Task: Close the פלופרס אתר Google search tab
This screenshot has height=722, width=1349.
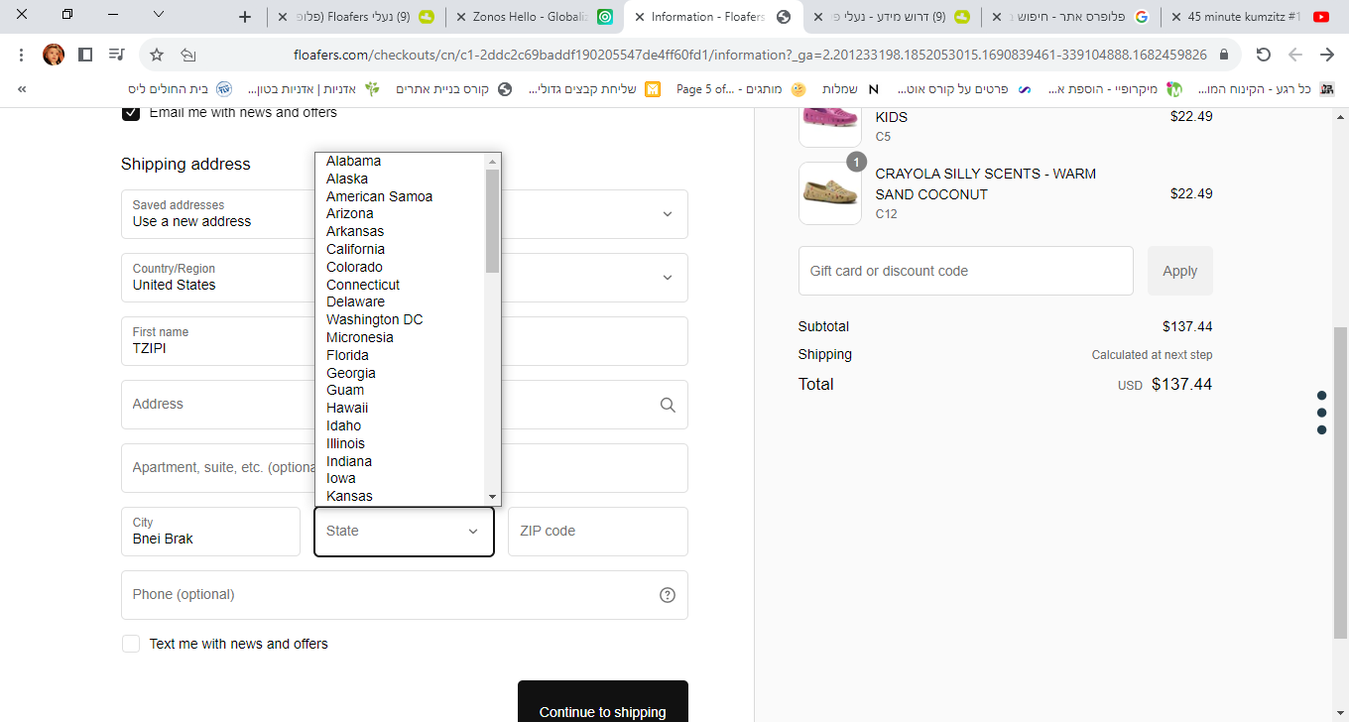Action: [998, 17]
